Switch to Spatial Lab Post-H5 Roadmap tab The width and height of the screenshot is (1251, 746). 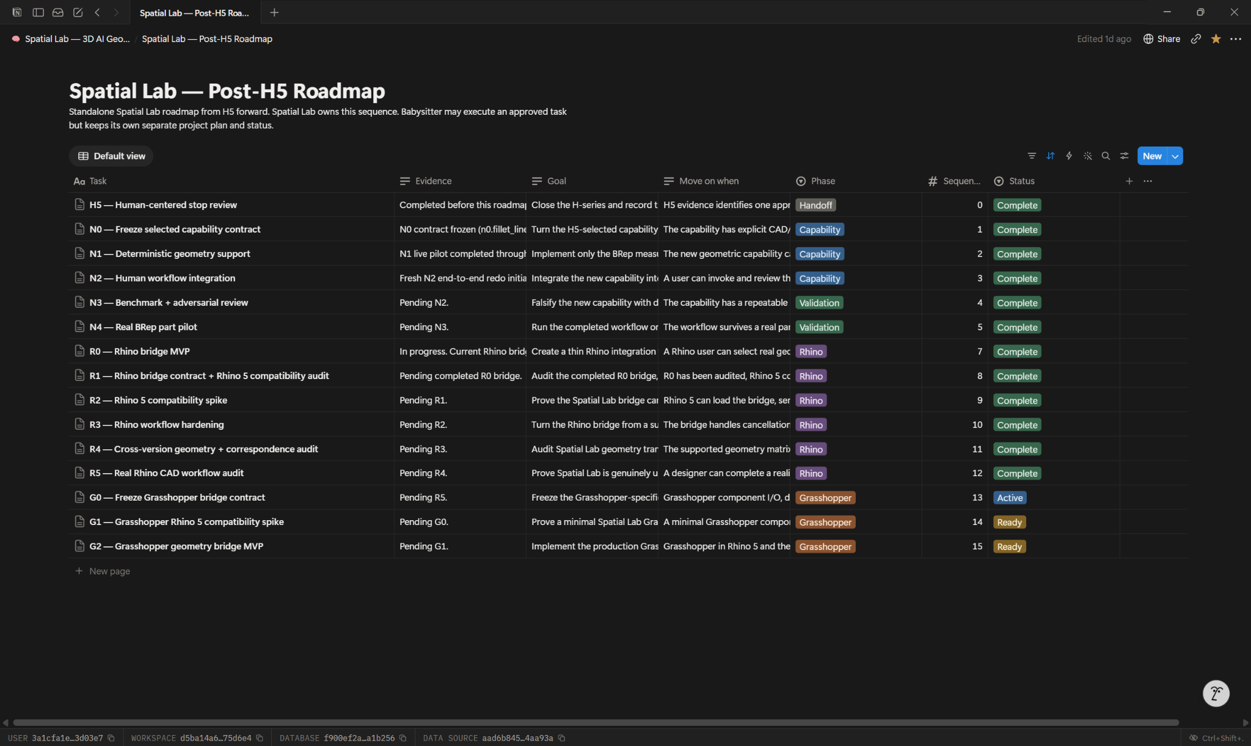tap(194, 12)
